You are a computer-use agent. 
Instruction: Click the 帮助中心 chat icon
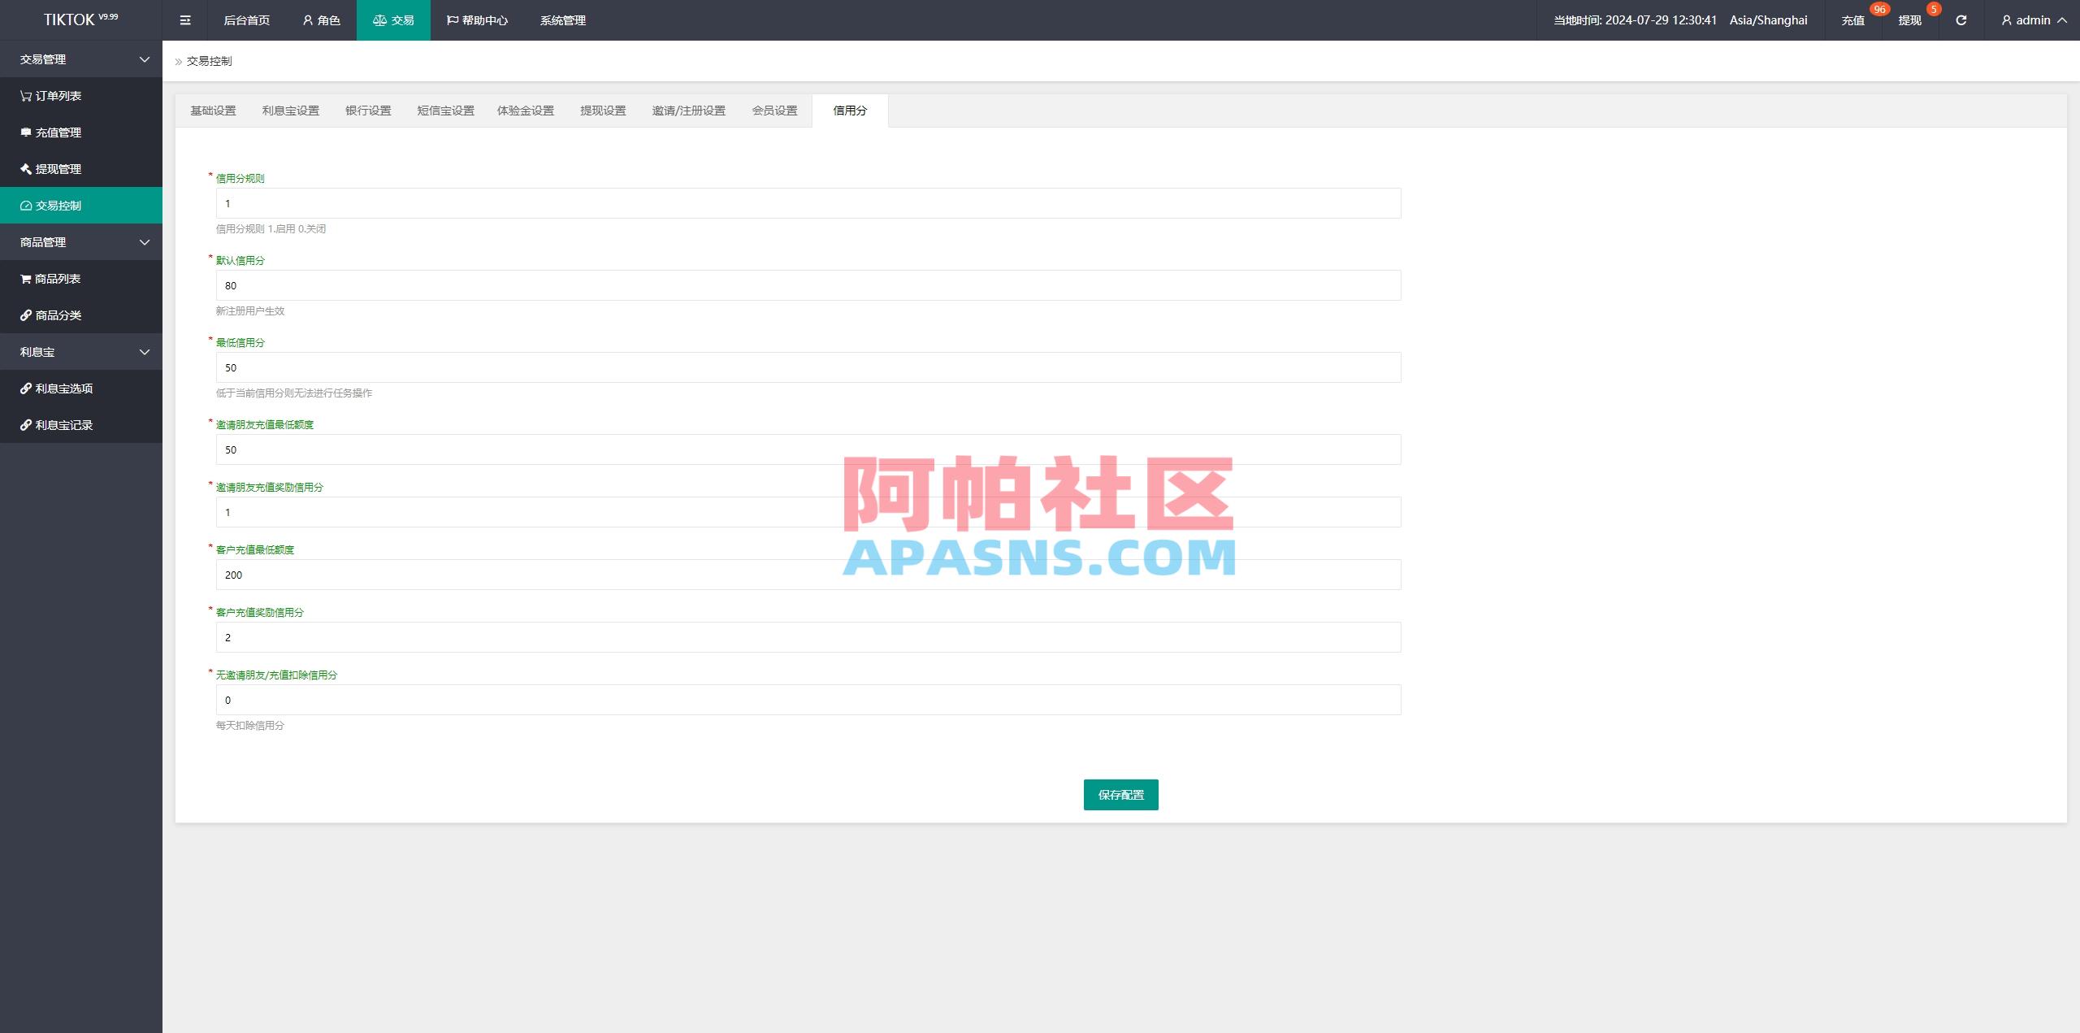(x=452, y=20)
